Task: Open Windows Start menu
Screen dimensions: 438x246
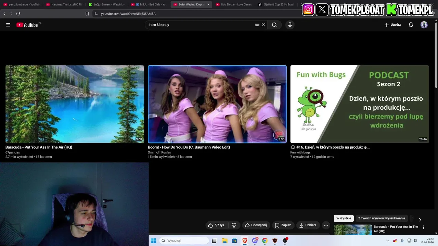Action: [153, 241]
